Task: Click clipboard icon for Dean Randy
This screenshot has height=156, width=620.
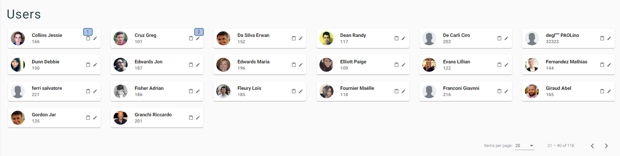Action: (396, 38)
